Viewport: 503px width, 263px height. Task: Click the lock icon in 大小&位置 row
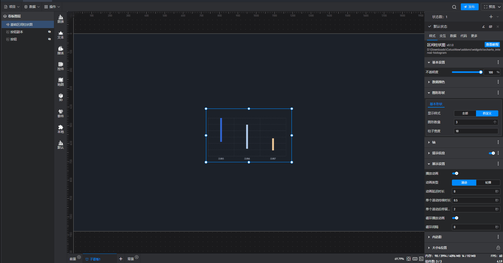click(498, 248)
